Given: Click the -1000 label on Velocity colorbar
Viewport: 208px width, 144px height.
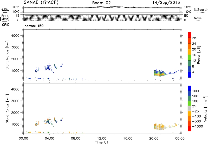Looking at the screenshot, I should pyautogui.click(x=197, y=126).
